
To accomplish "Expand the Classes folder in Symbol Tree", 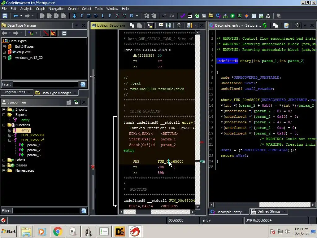I will pos(4,165).
